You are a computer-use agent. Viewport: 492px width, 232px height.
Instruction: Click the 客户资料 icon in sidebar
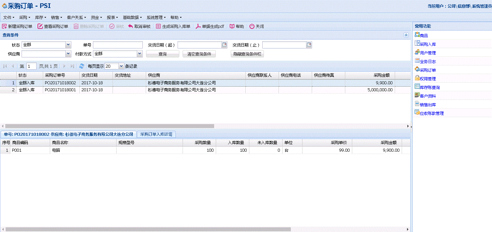(x=417, y=95)
